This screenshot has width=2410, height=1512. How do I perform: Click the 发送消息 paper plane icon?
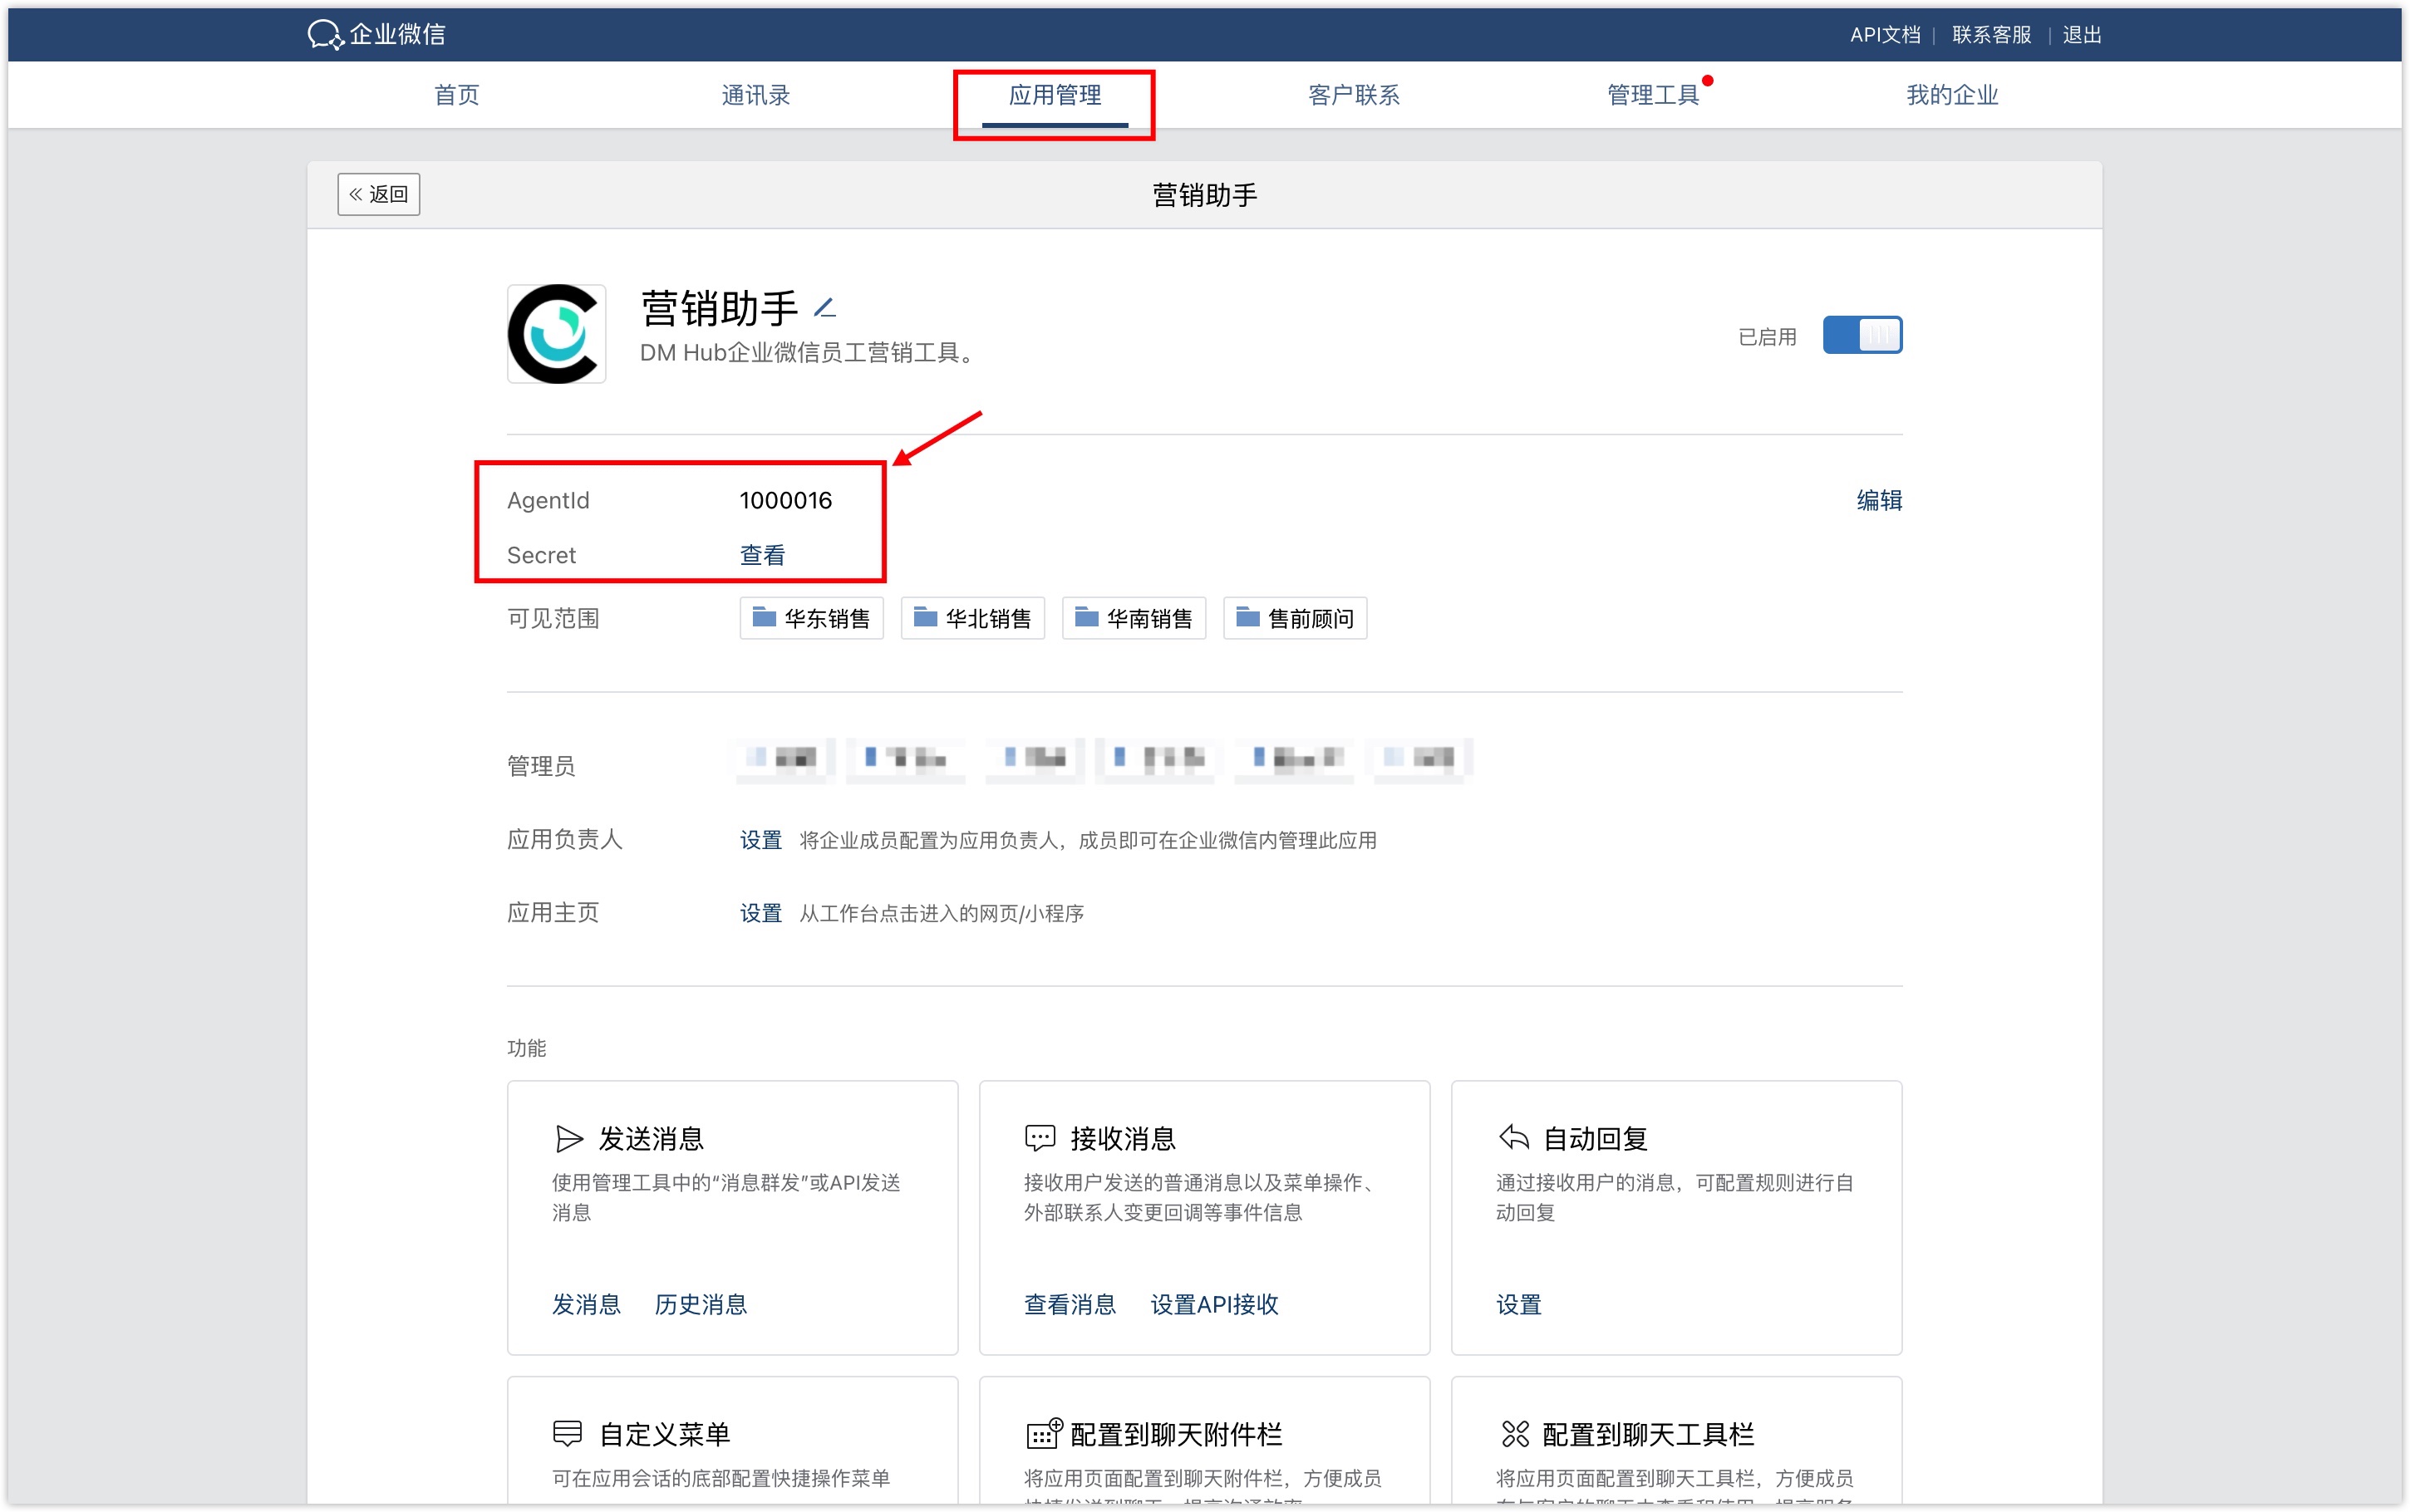click(x=569, y=1138)
